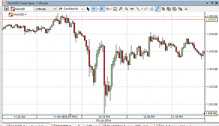Click the orange chart template icon
This screenshot has height=126, width=219.
(169, 9)
